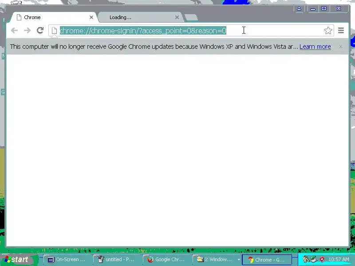Open a new tab
The height and width of the screenshot is (266, 355).
tap(191, 17)
